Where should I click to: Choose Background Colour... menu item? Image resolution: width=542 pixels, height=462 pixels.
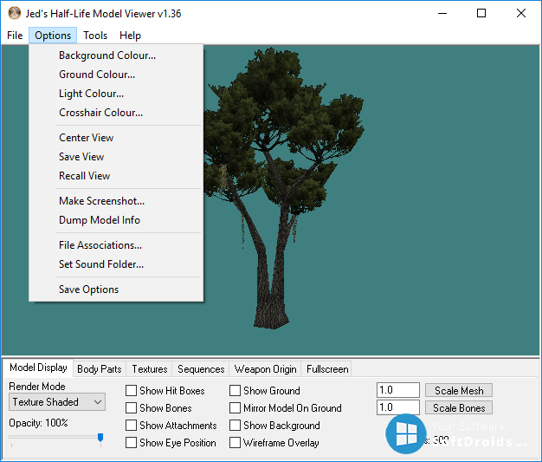click(116, 55)
